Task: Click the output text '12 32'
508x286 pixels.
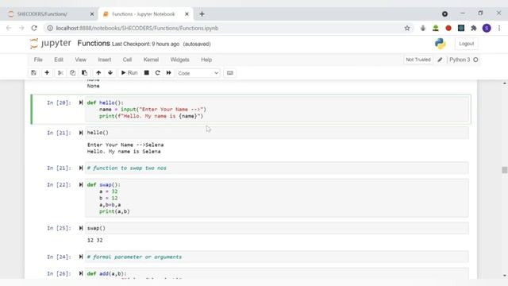Action: (95, 240)
